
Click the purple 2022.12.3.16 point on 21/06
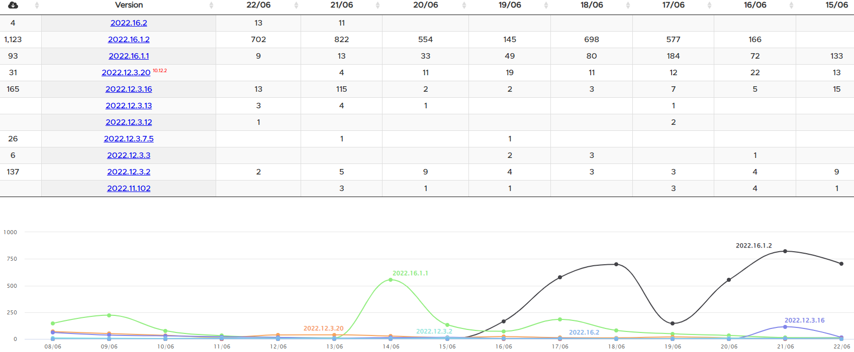(x=785, y=327)
